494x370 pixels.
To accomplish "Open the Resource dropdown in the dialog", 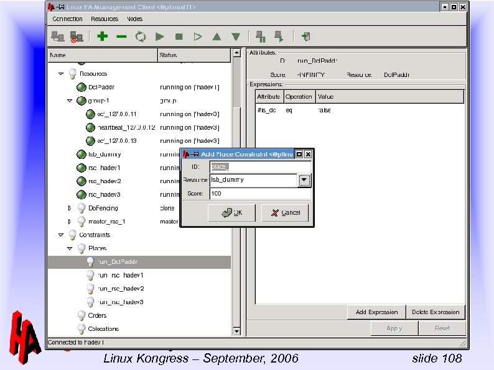I will pyautogui.click(x=304, y=180).
